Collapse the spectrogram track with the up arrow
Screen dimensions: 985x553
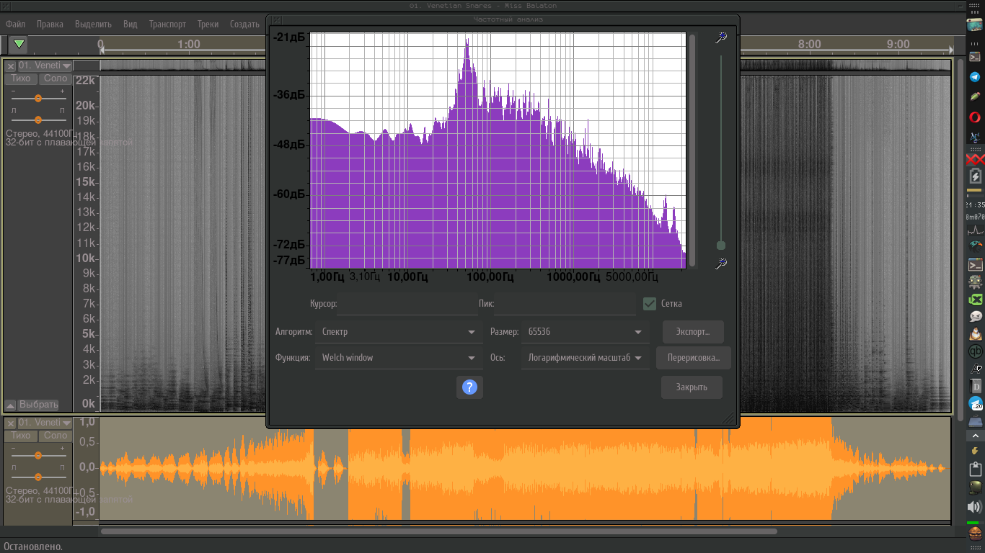point(10,405)
